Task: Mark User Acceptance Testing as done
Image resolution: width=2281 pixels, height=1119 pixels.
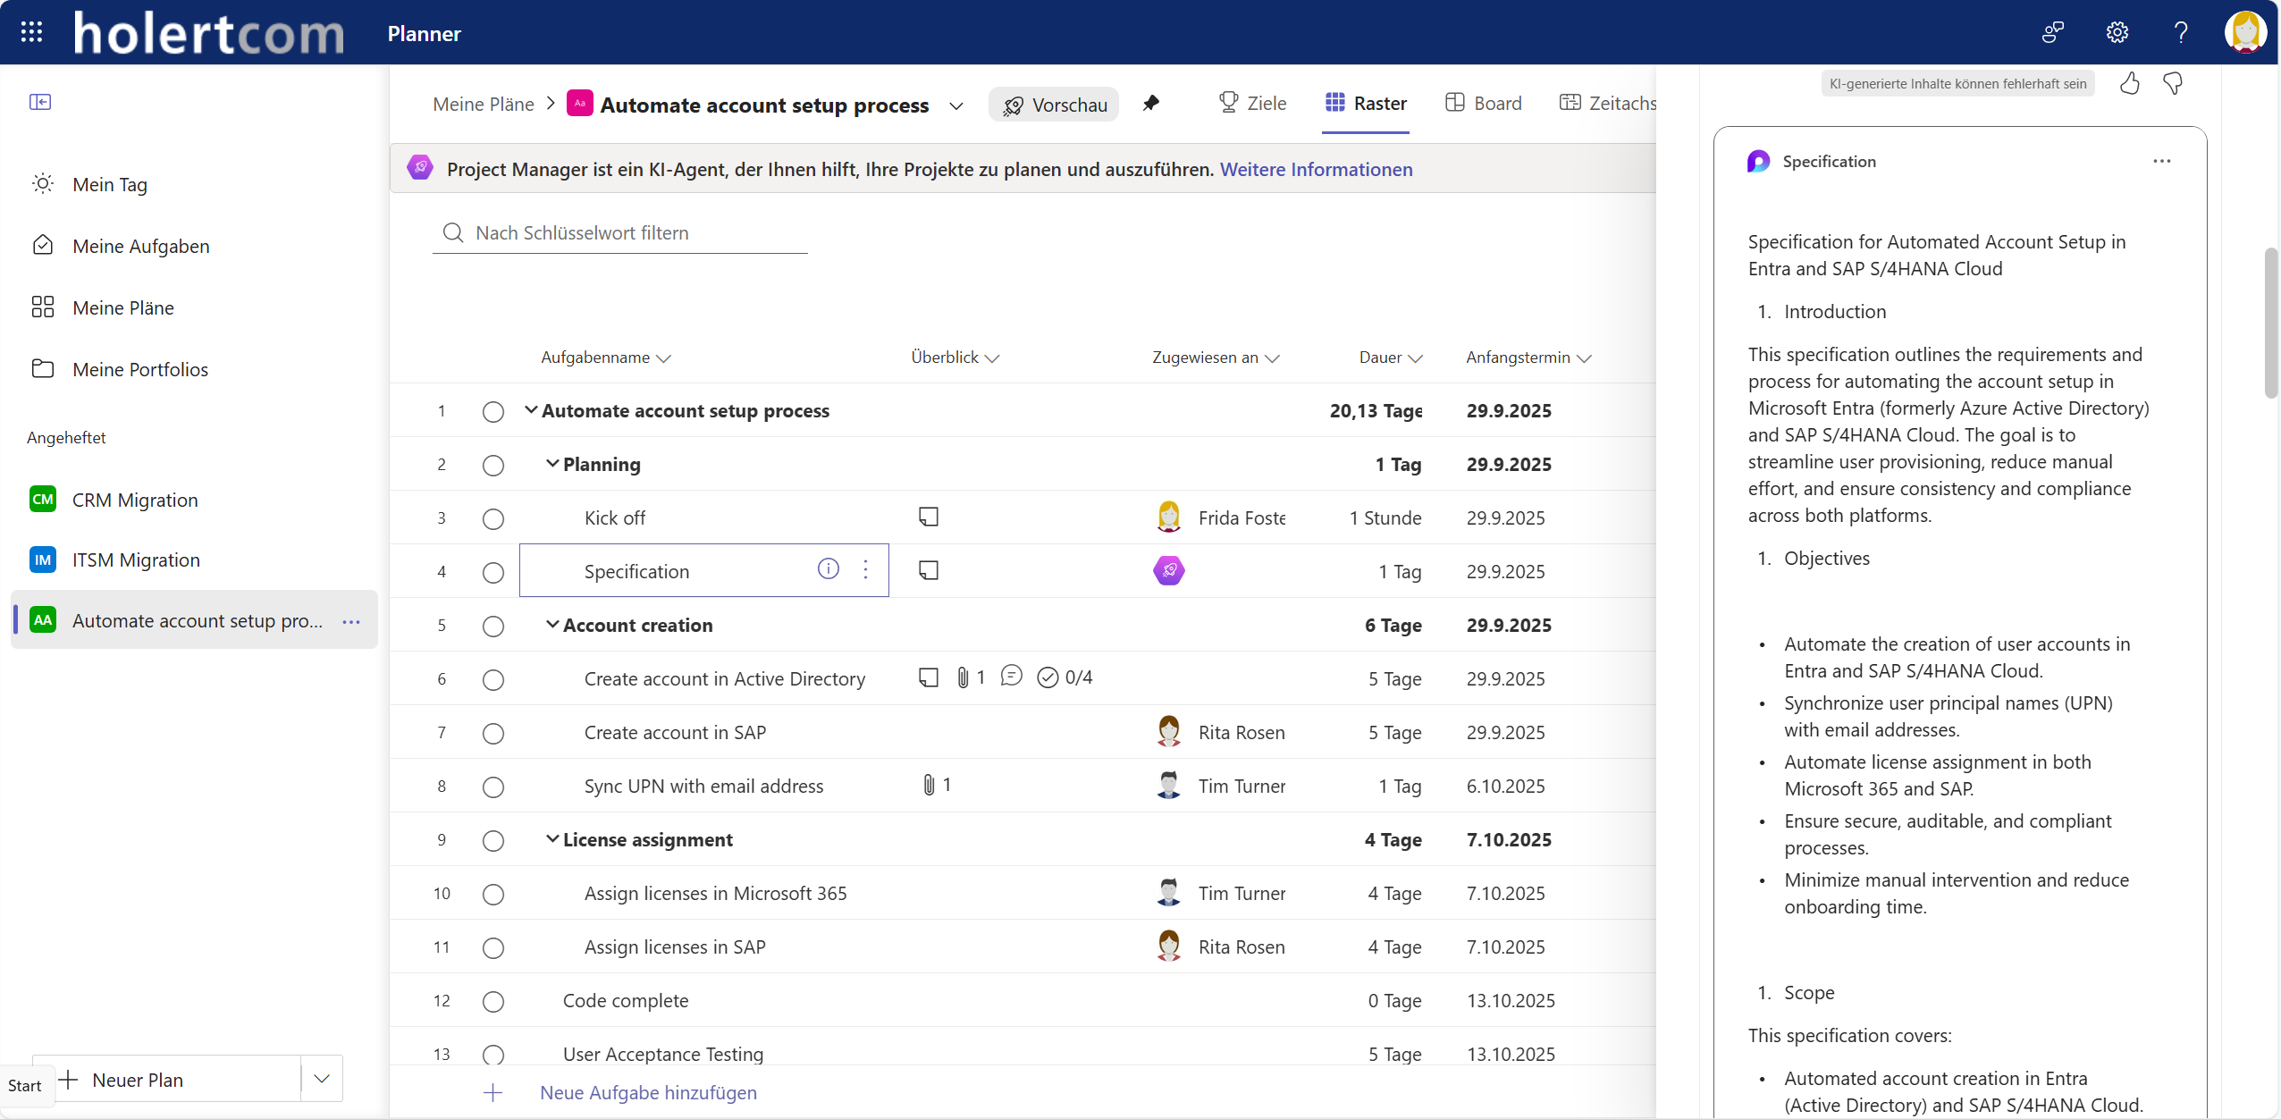Action: coord(492,1055)
